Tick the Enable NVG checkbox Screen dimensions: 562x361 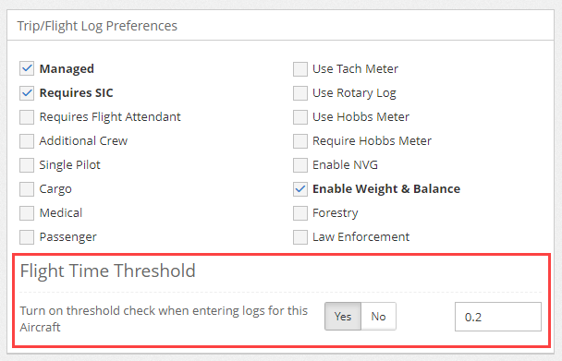[300, 164]
